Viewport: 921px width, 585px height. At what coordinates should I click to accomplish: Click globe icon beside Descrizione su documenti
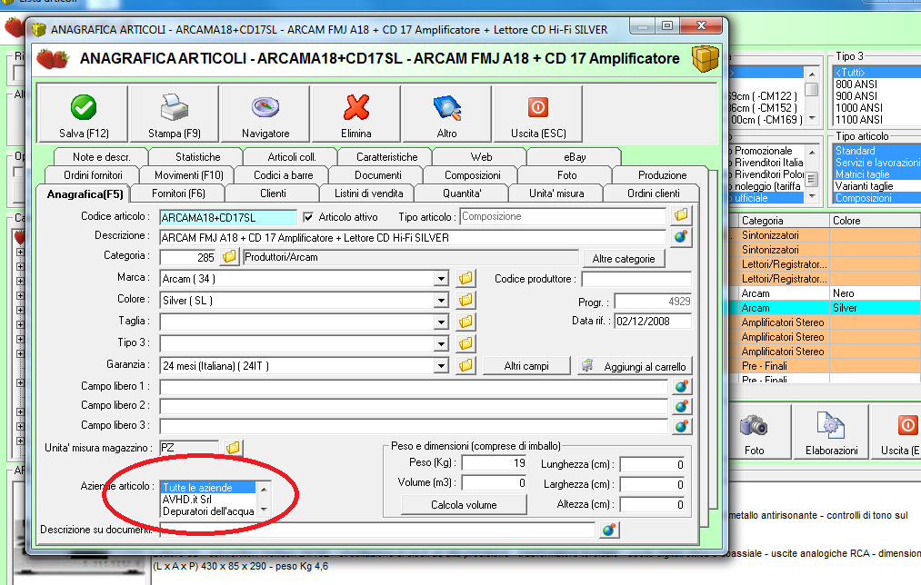(609, 530)
